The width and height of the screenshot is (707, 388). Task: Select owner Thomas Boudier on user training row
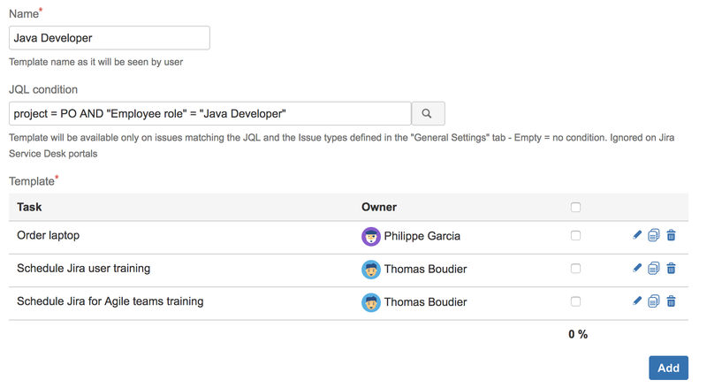point(425,270)
